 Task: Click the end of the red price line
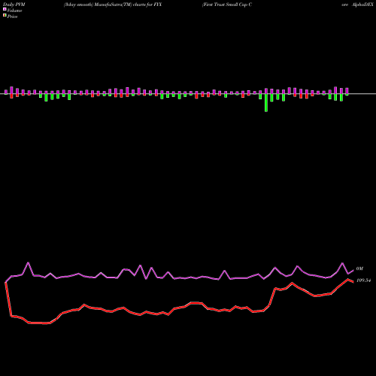(x=353, y=282)
